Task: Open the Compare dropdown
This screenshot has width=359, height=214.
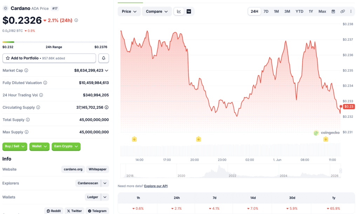Action: [157, 12]
